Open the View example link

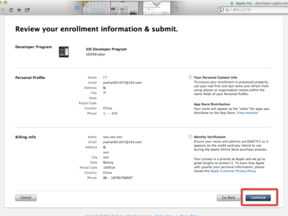click(247, 113)
